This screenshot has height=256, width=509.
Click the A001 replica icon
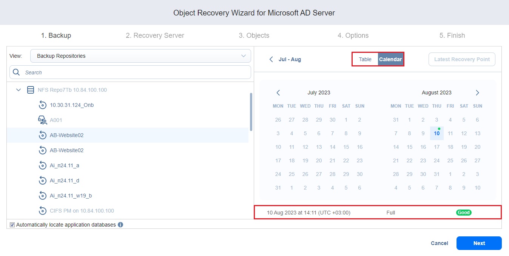click(x=43, y=120)
